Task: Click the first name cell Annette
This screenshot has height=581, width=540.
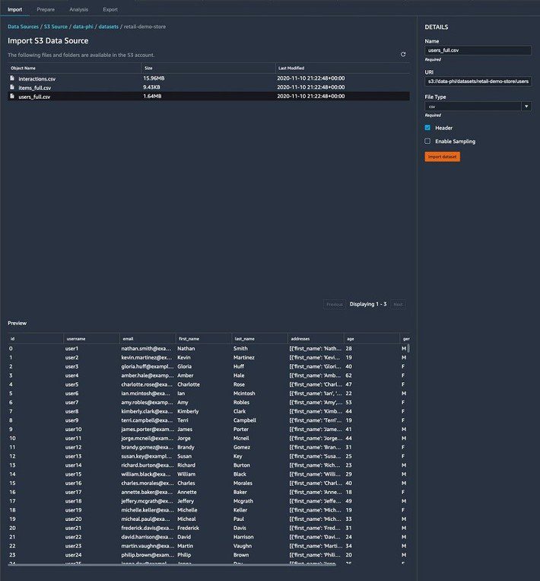Action: [x=187, y=492]
